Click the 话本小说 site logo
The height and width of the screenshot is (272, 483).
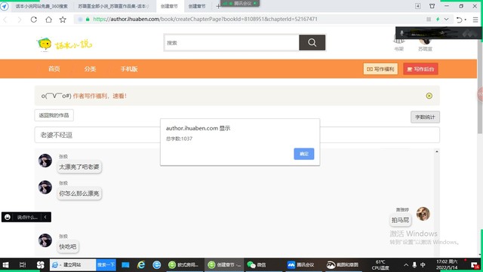(x=64, y=44)
